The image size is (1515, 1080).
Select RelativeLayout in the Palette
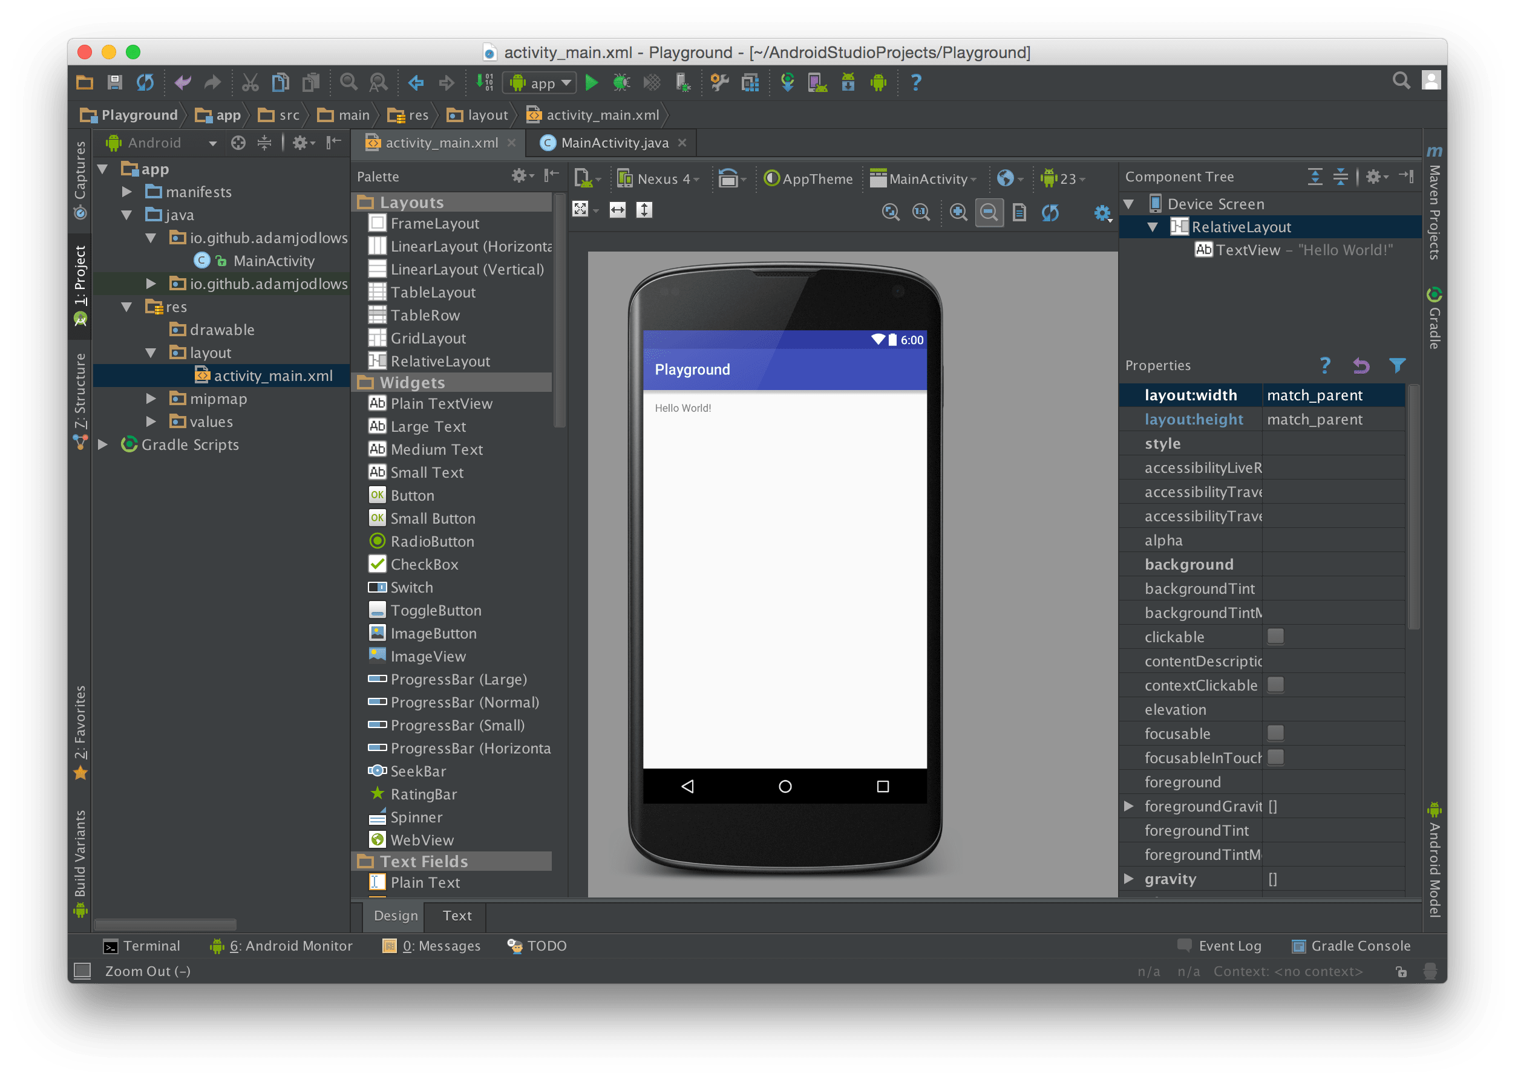[429, 361]
